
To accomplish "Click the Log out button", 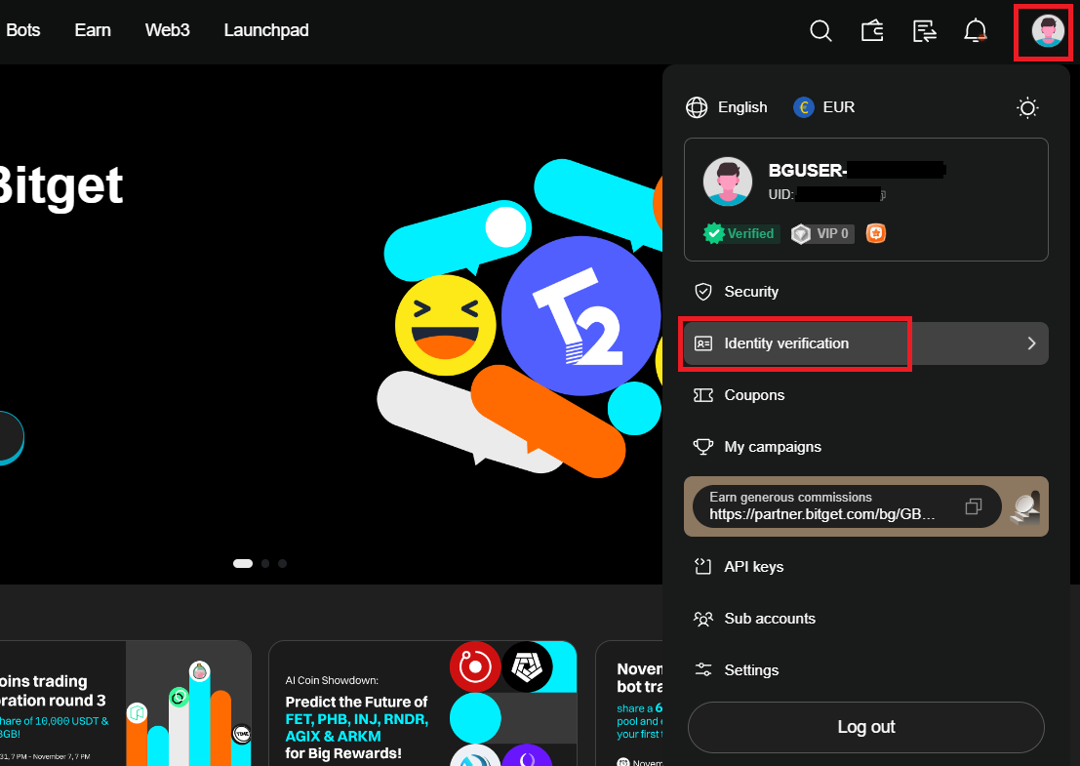I will (x=865, y=727).
